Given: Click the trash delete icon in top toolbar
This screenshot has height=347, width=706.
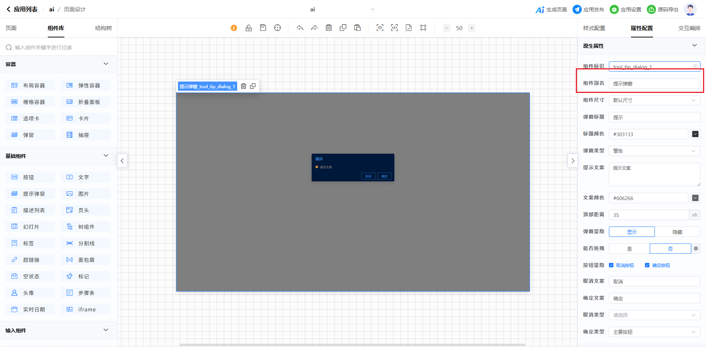Looking at the screenshot, I should click(x=329, y=28).
